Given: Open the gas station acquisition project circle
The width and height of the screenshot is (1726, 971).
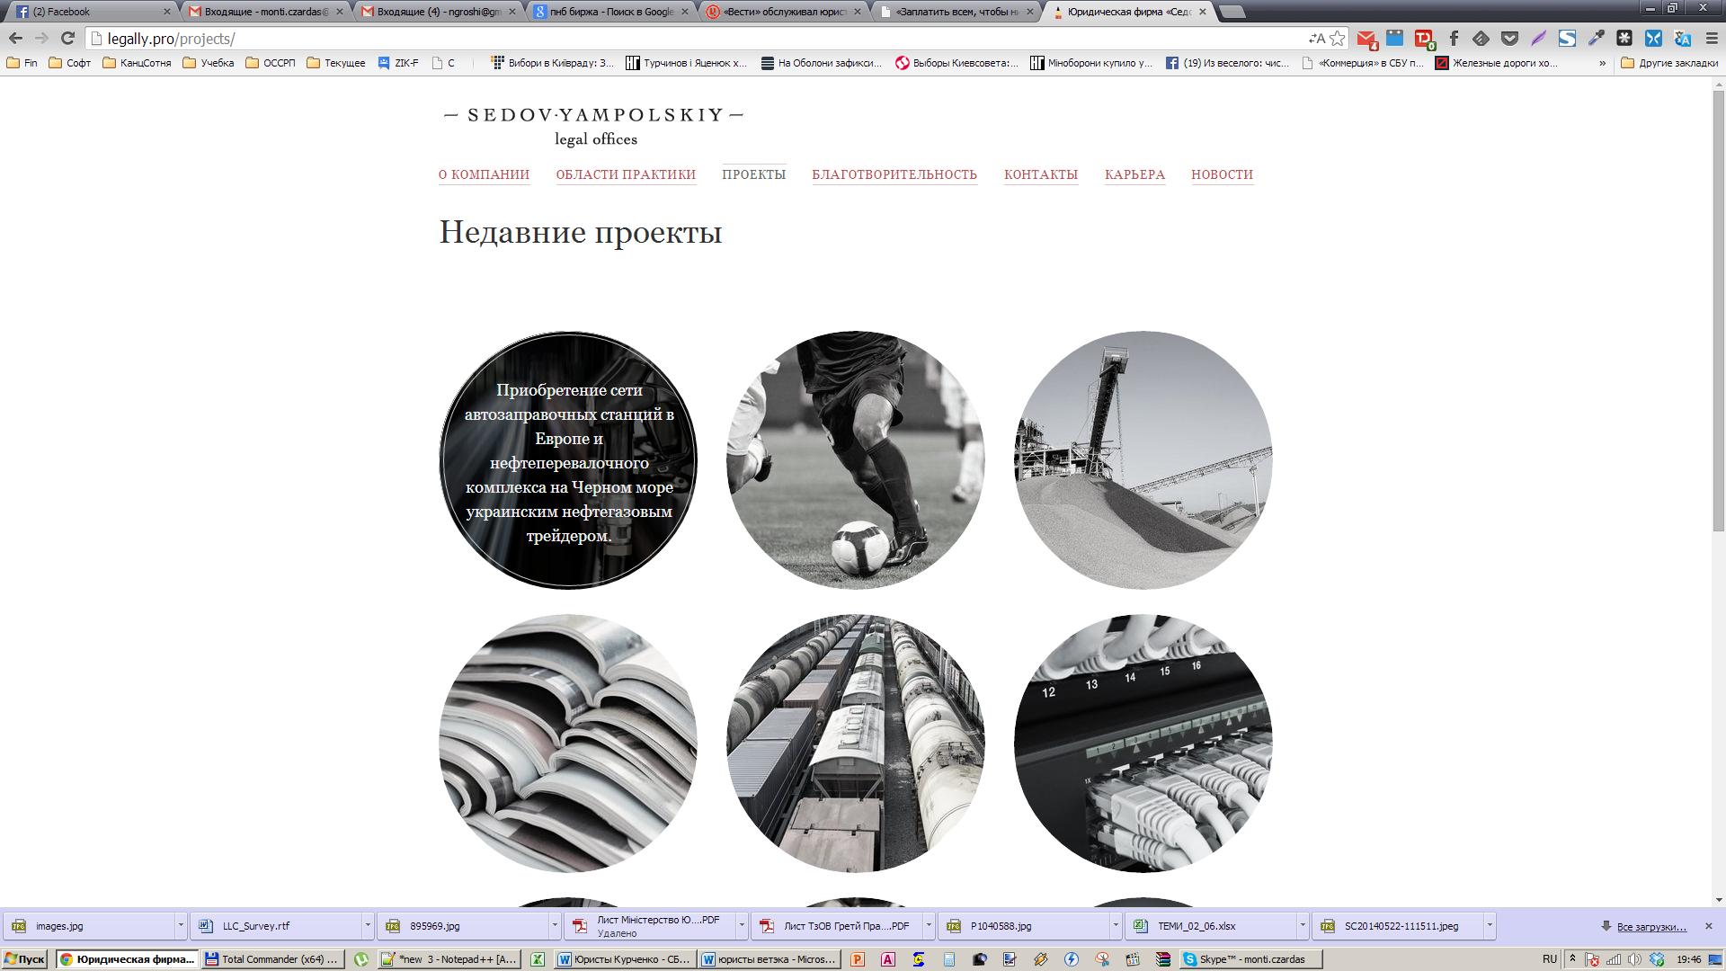Looking at the screenshot, I should (x=567, y=459).
